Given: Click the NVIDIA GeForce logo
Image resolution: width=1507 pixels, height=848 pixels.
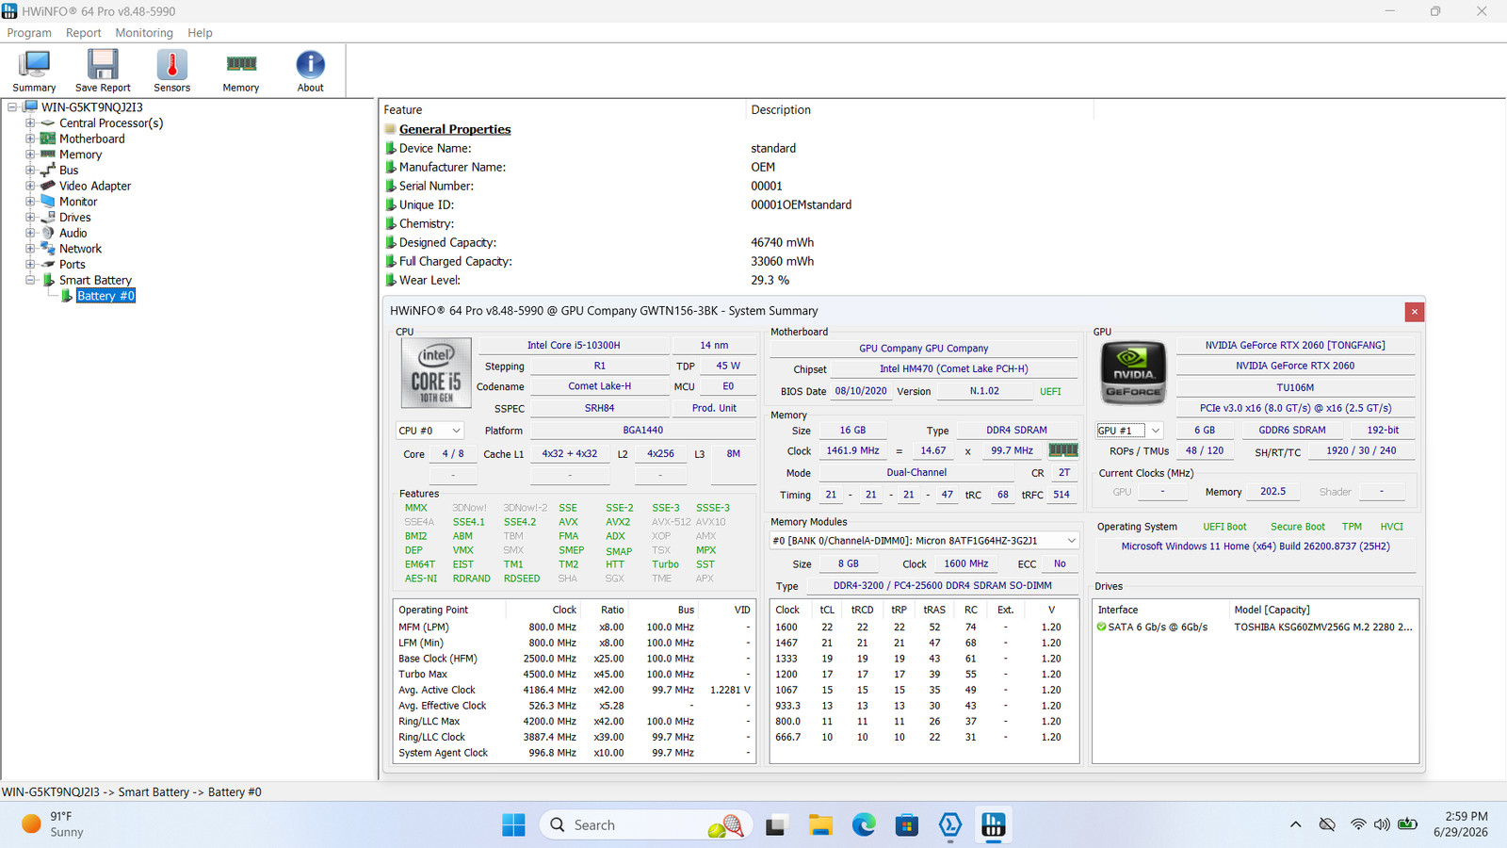Looking at the screenshot, I should tap(1134, 373).
